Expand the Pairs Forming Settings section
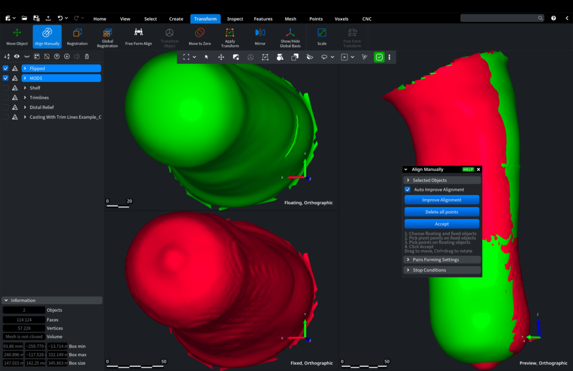The height and width of the screenshot is (371, 573). point(442,260)
